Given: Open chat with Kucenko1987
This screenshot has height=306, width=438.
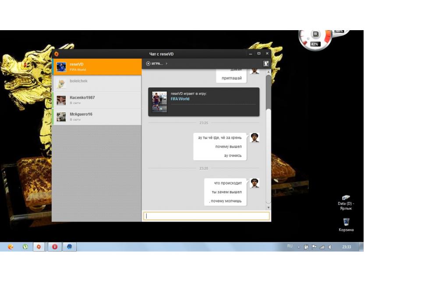Looking at the screenshot, I should coord(97,100).
